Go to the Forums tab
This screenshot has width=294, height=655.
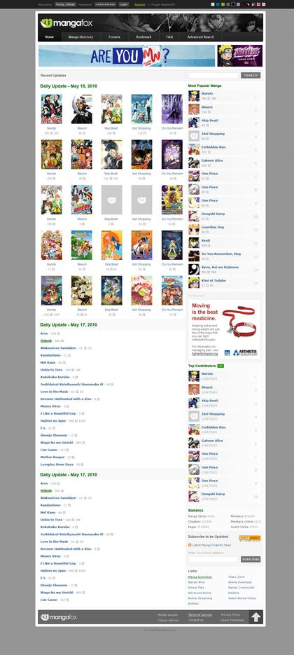(x=114, y=36)
